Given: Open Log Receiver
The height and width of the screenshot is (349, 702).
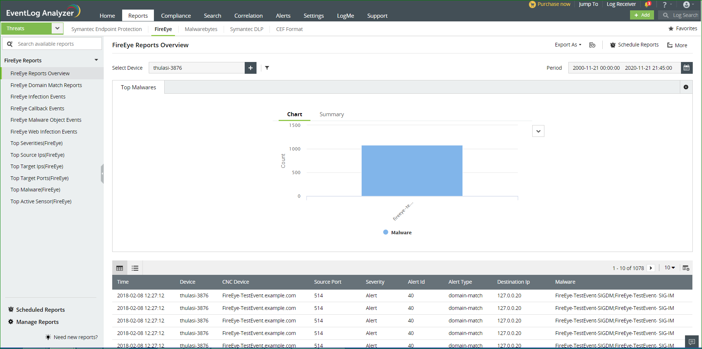Looking at the screenshot, I should click(621, 4).
